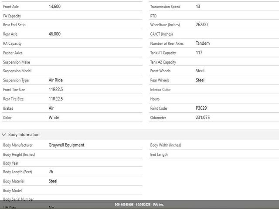
Task: Click the Front Axle label
Action: [11, 7]
